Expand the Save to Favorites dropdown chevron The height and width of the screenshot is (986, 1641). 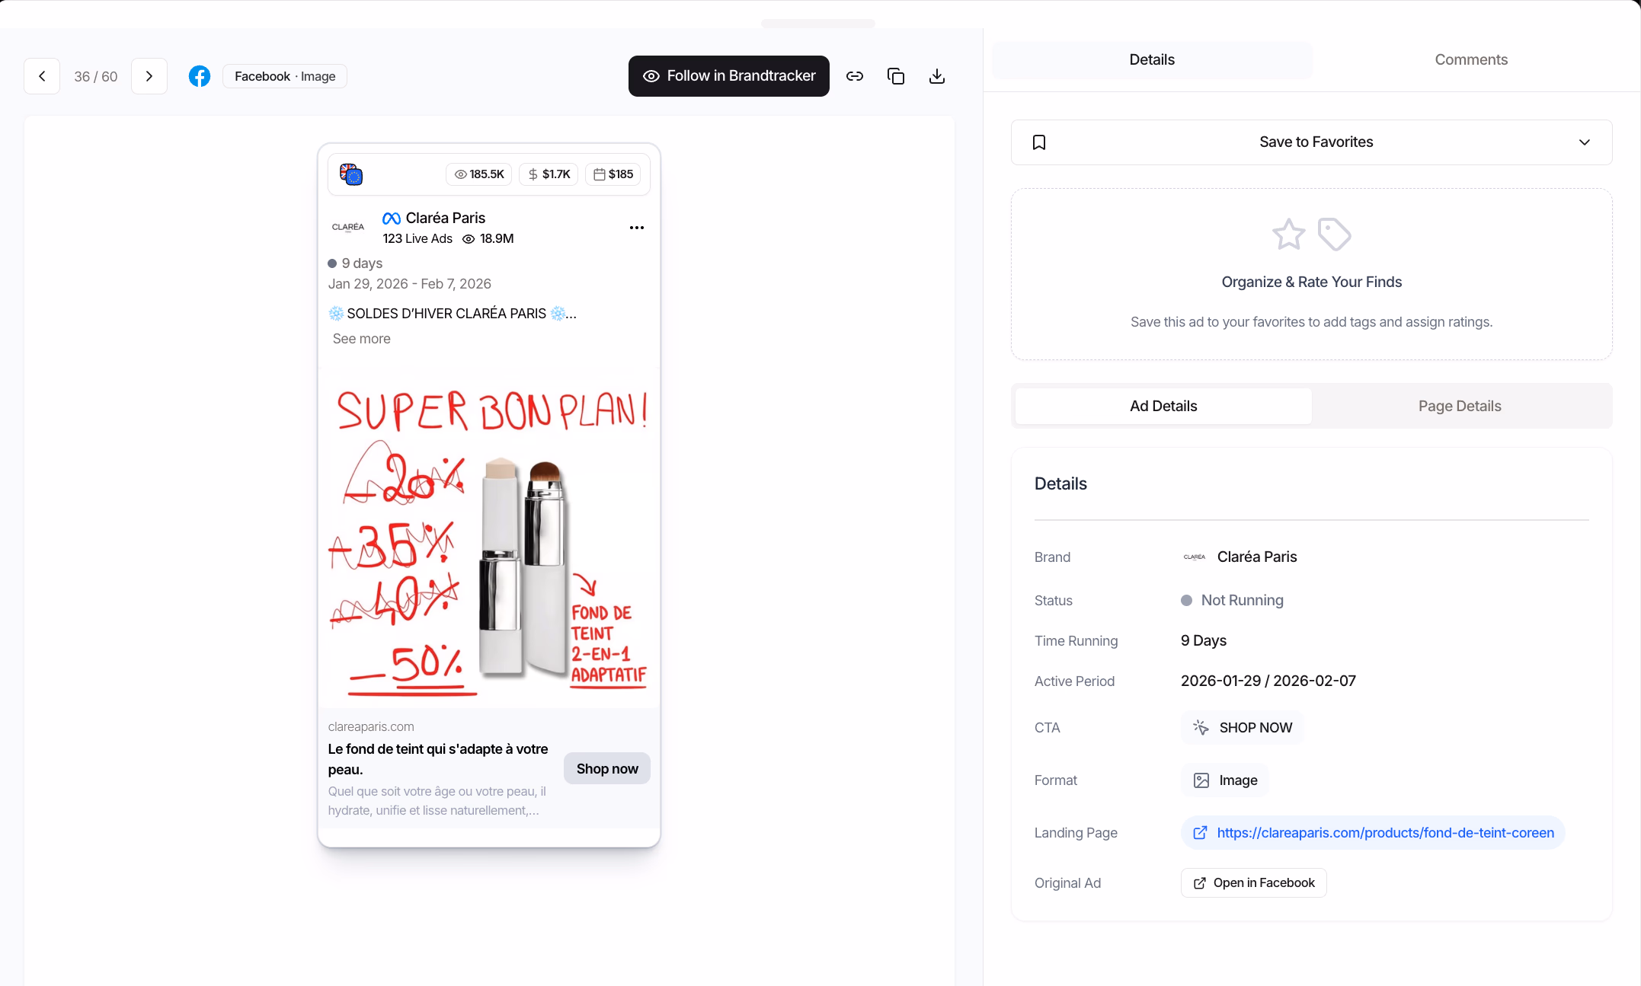point(1585,142)
